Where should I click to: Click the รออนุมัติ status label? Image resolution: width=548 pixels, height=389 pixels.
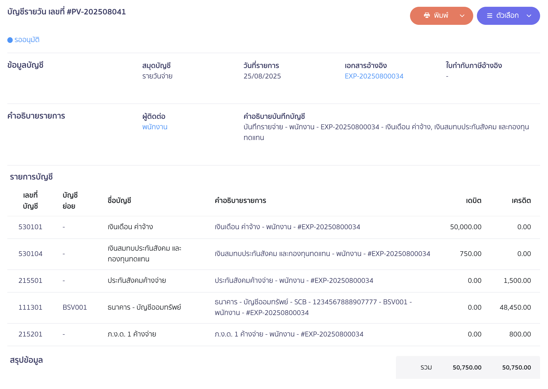pos(27,40)
